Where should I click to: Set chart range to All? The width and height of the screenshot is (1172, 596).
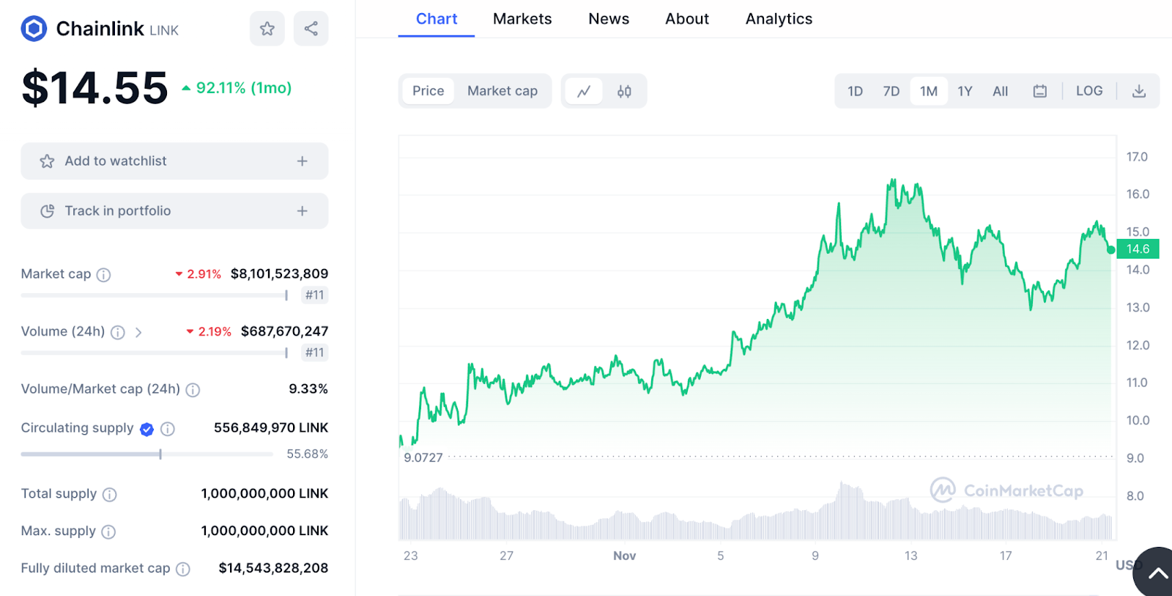pyautogui.click(x=1001, y=92)
